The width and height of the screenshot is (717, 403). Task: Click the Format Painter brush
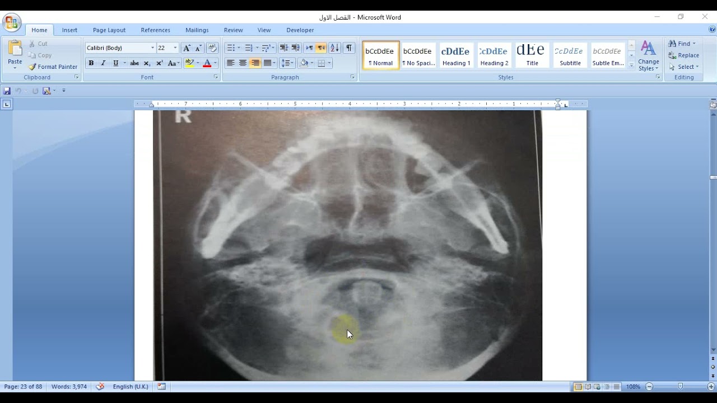[x=53, y=67]
